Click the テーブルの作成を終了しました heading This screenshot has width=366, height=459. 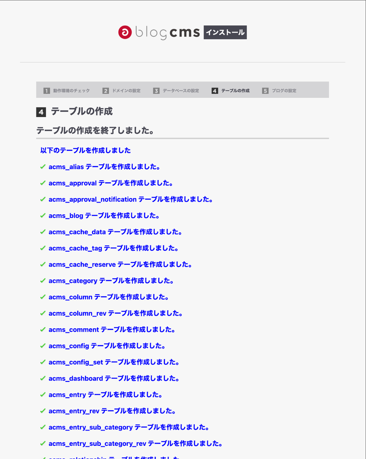(x=95, y=130)
